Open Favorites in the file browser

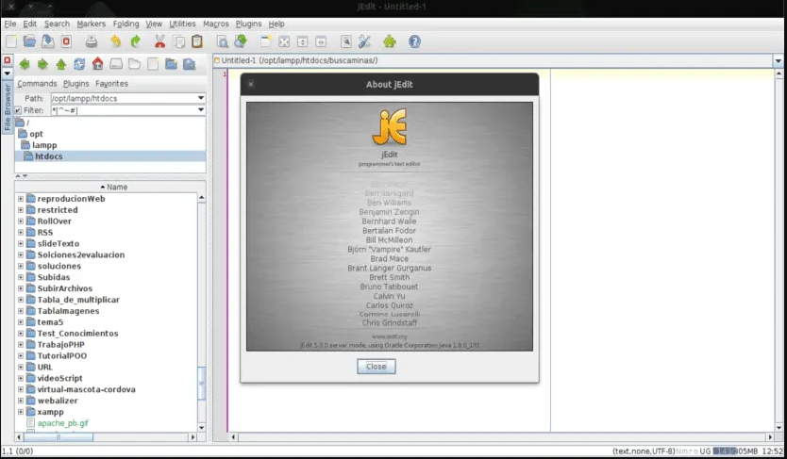tap(111, 84)
